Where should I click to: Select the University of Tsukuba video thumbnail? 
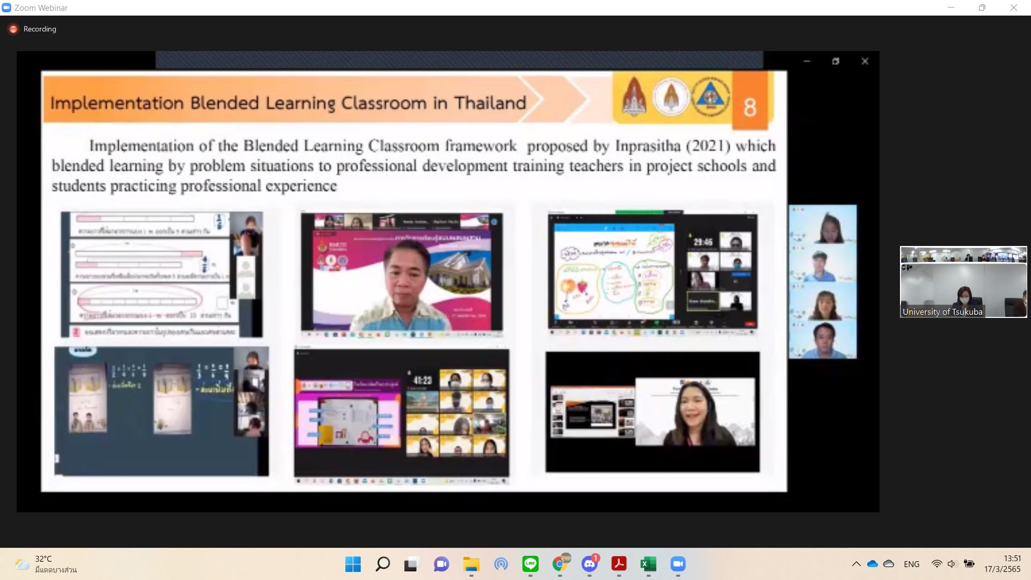pos(963,282)
